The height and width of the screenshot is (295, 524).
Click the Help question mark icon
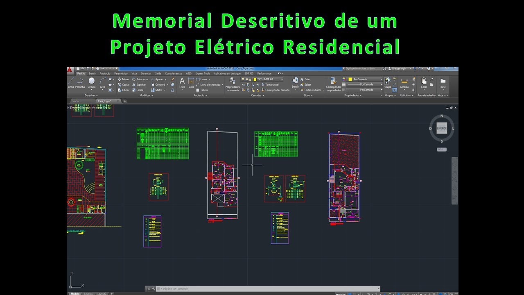429,68
